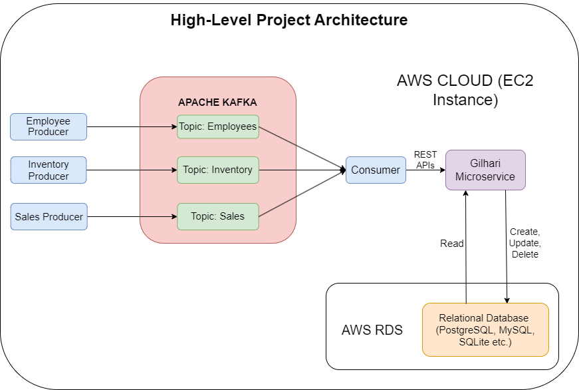579x390 pixels.
Task: Click the Topic: Employees node
Action: tap(218, 127)
